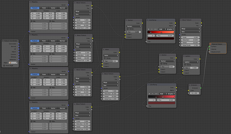Click the green Emission output socket

click(x=201, y=88)
